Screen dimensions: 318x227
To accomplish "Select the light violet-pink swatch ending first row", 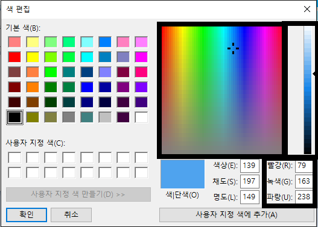I will pyautogui.click(x=141, y=42).
